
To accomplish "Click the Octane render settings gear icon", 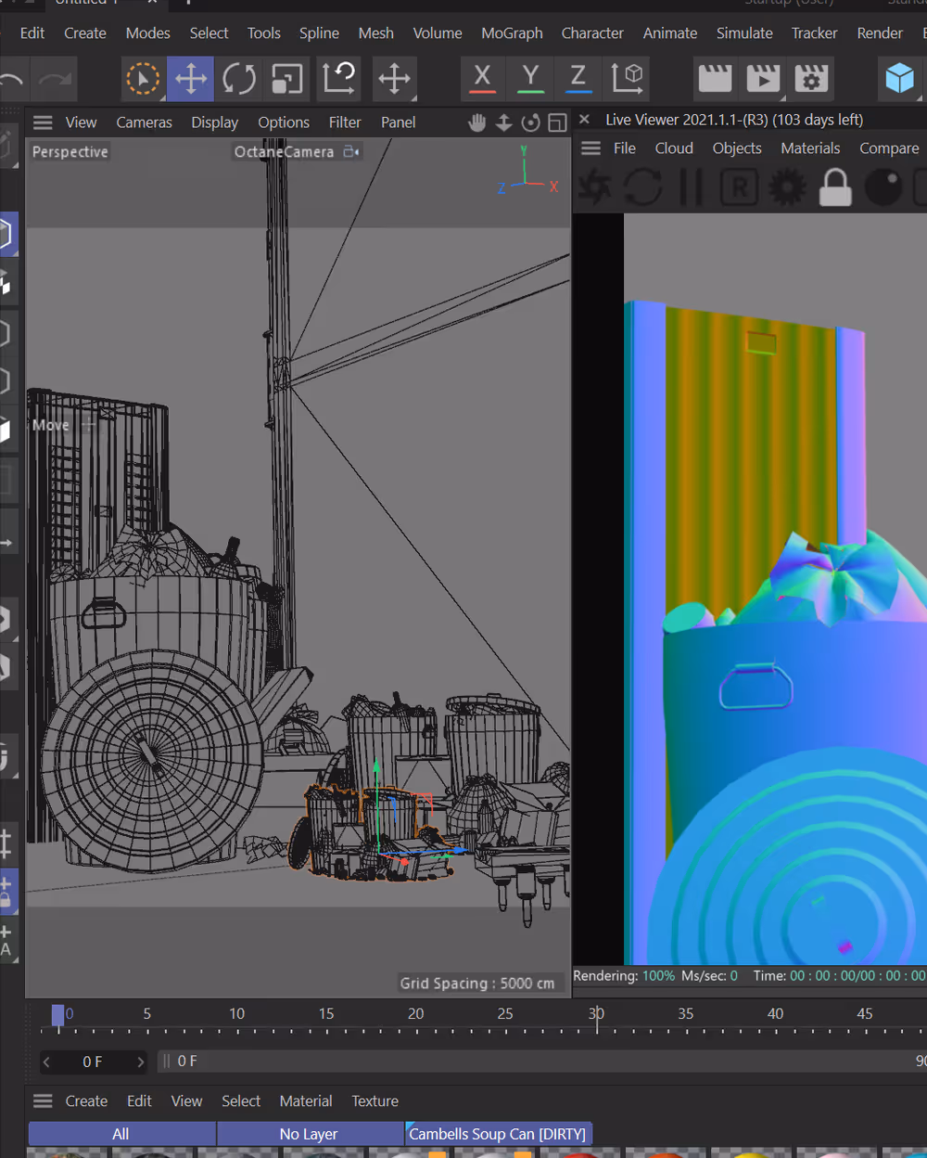I will point(787,187).
